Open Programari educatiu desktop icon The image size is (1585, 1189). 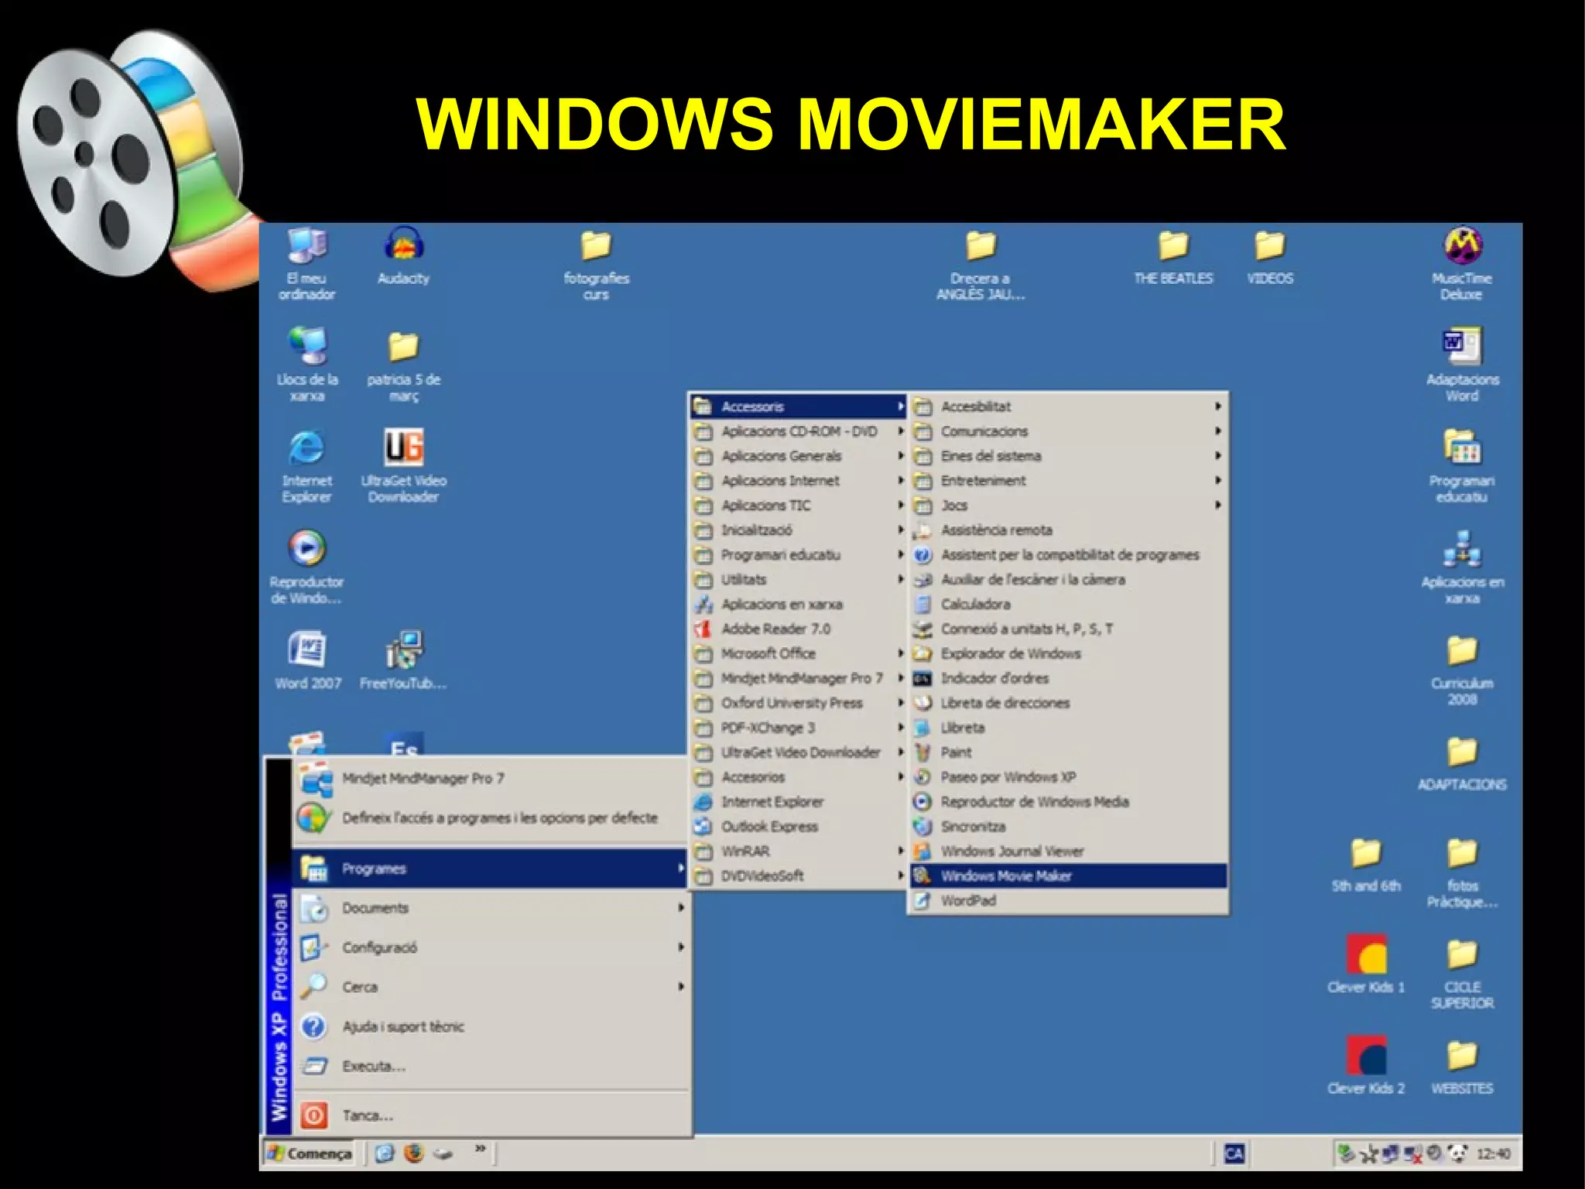pos(1462,466)
